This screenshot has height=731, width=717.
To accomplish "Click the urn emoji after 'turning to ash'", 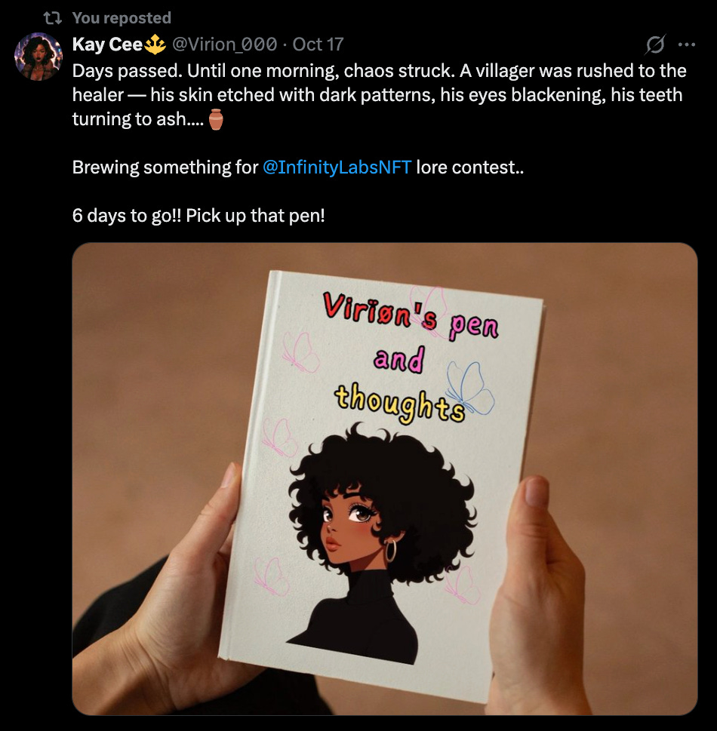I will pyautogui.click(x=216, y=119).
